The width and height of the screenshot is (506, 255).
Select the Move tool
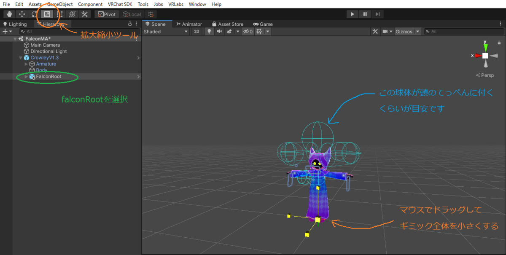(22, 14)
